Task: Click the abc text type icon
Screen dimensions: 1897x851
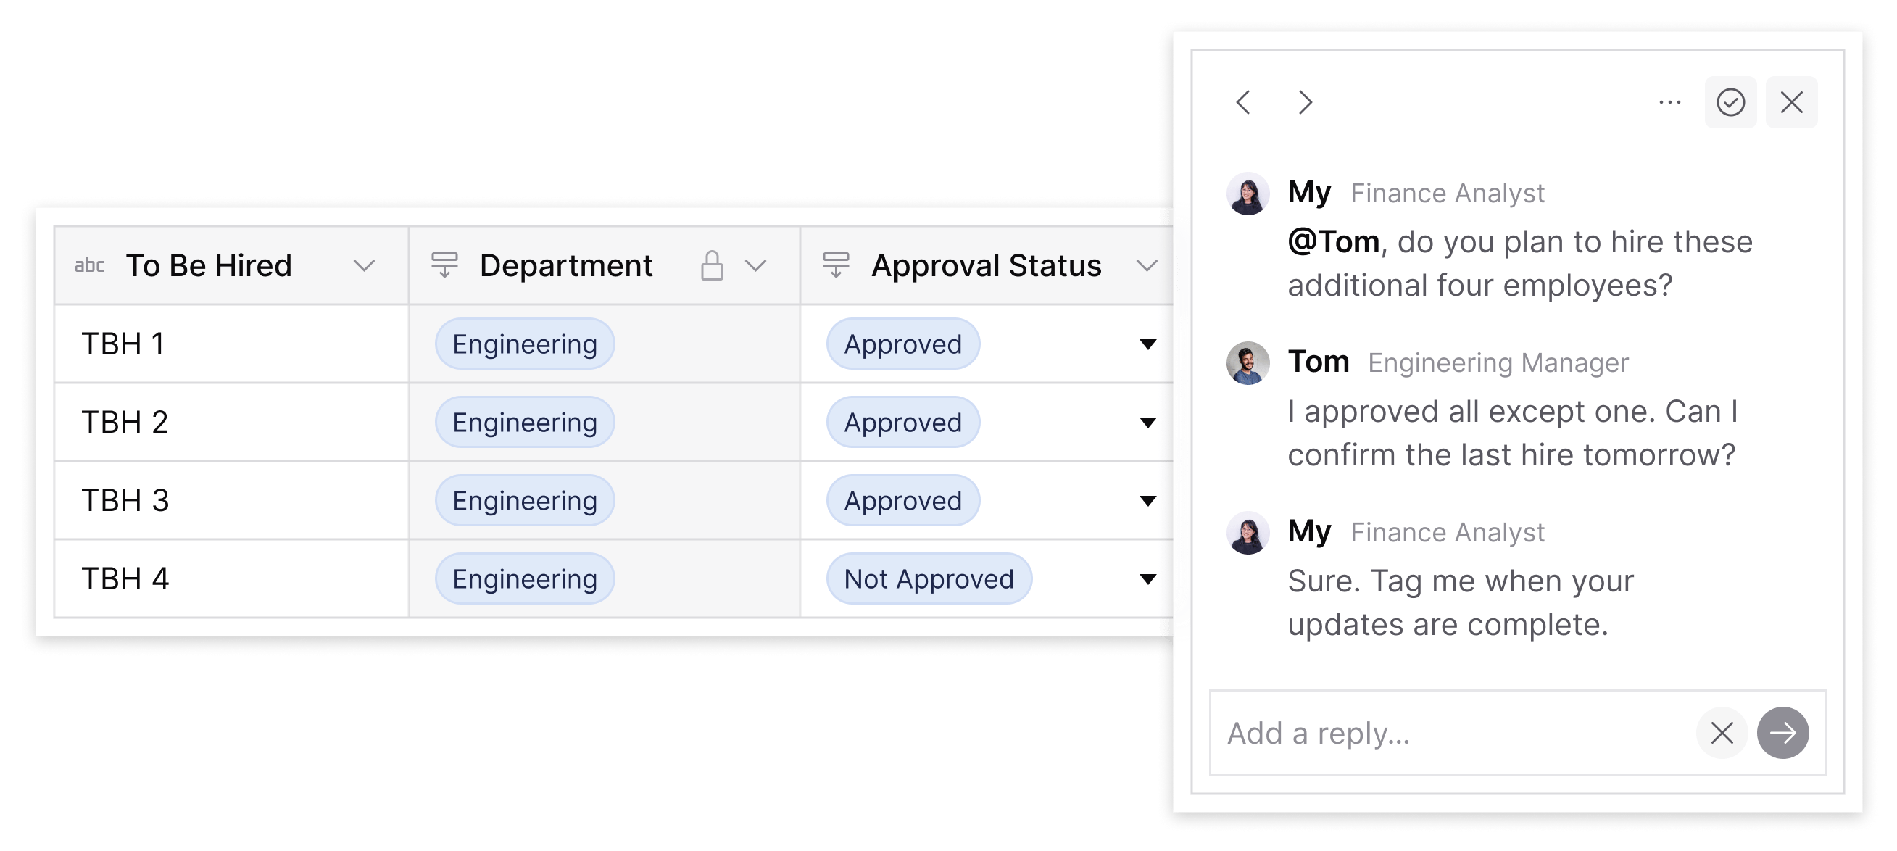Action: (x=90, y=265)
